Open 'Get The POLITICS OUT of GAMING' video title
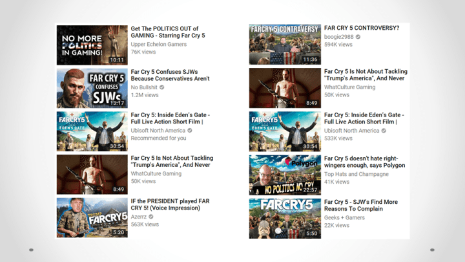The height and width of the screenshot is (262, 465). [x=168, y=32]
